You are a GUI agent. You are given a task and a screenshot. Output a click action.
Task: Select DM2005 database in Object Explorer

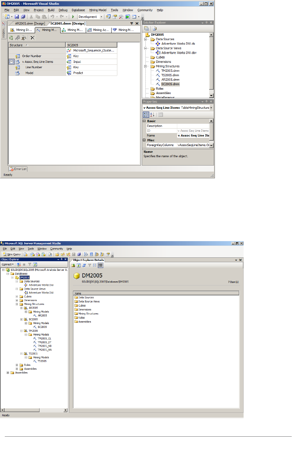click(x=25, y=277)
